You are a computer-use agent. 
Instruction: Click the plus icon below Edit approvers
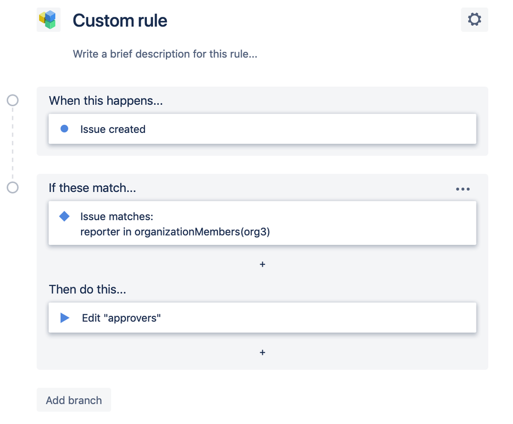coord(262,352)
